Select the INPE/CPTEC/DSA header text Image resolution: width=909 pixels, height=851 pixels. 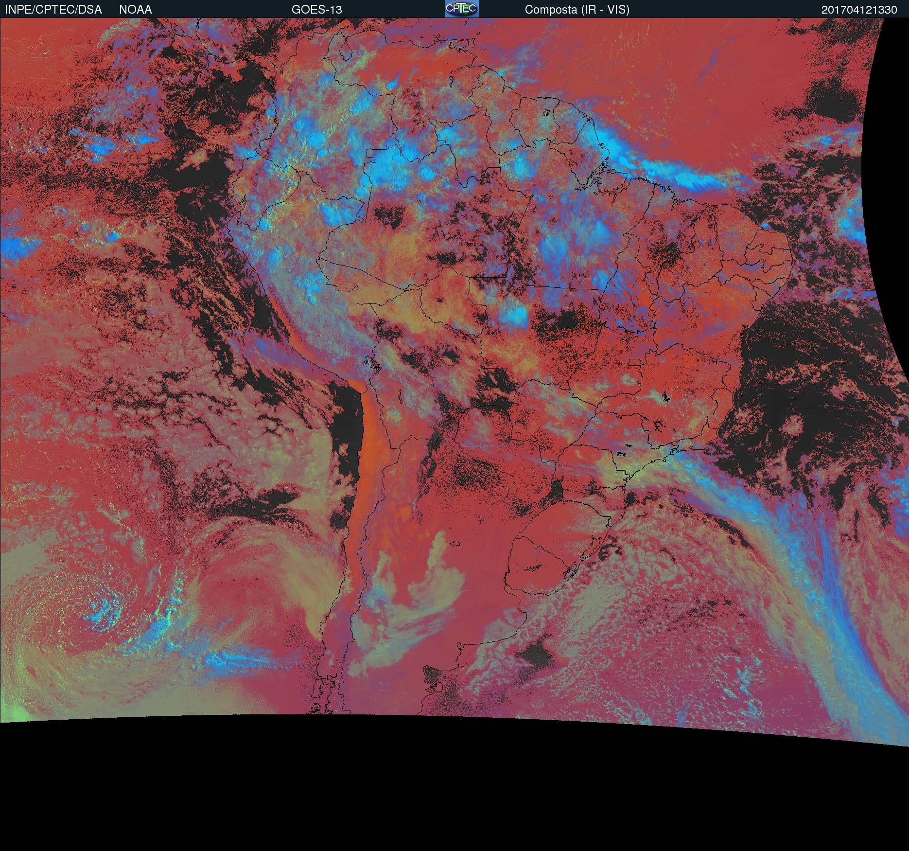coord(53,10)
